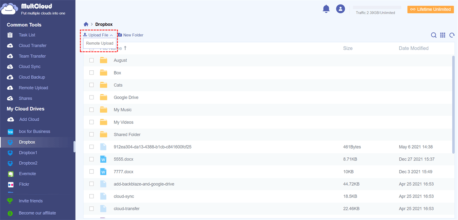Click the Flickr drive icon
This screenshot has width=458, height=220.
tap(11, 184)
